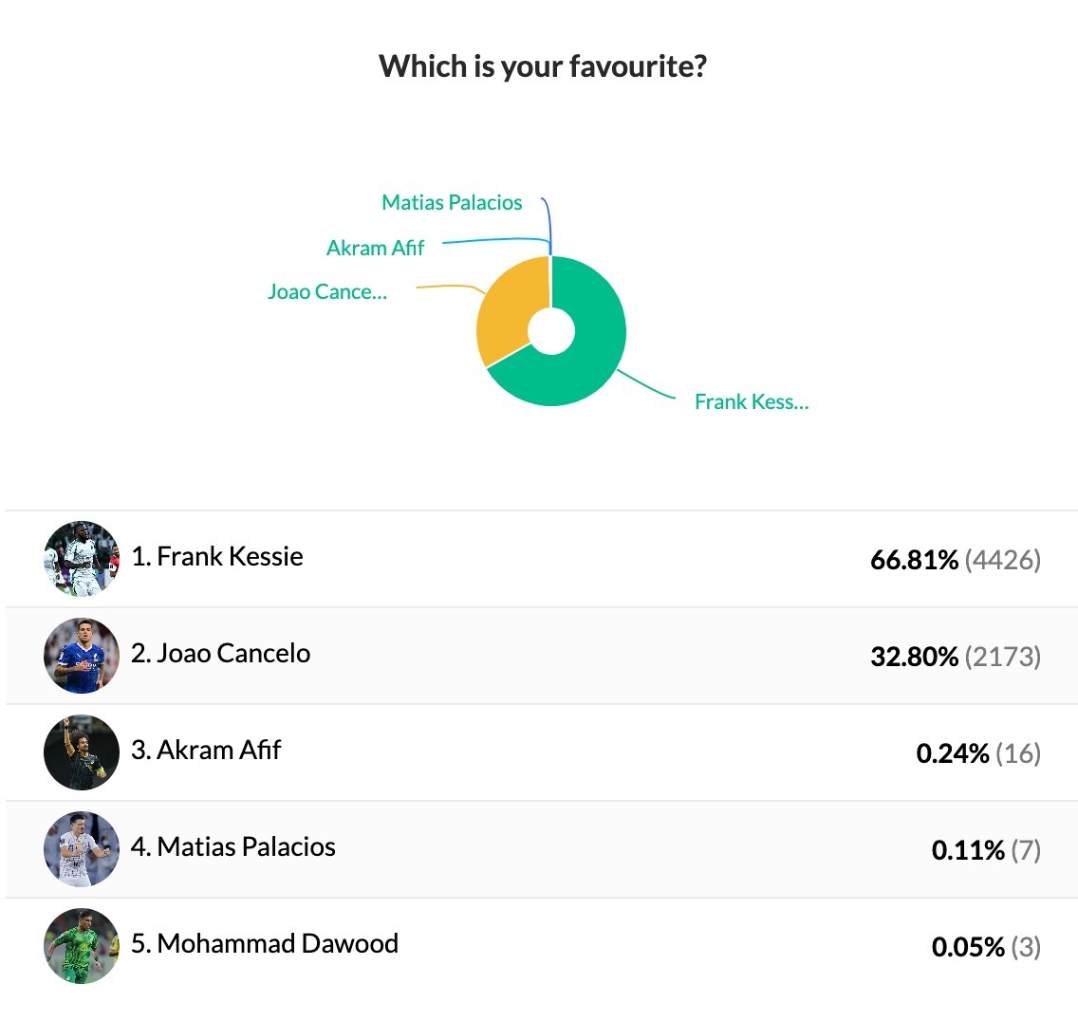This screenshot has width=1078, height=1021.
Task: Select the 3. Akram Afif result row
Action: [542, 752]
